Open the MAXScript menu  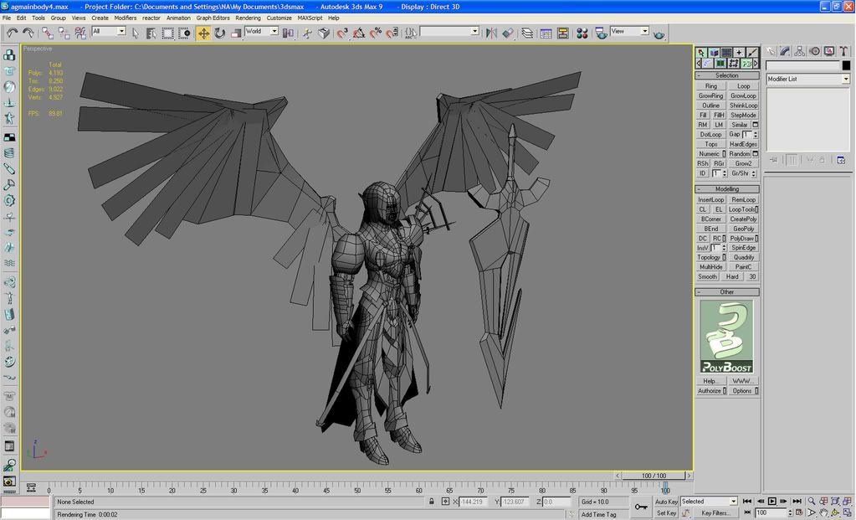310,18
